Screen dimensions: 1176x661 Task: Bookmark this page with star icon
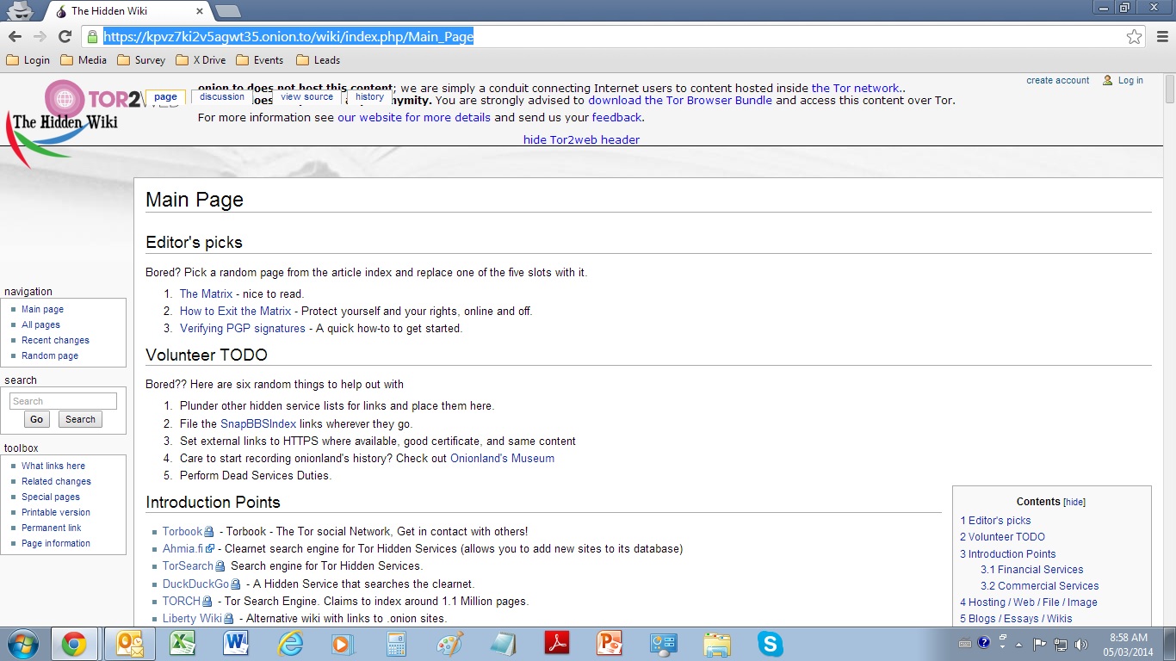(1134, 37)
